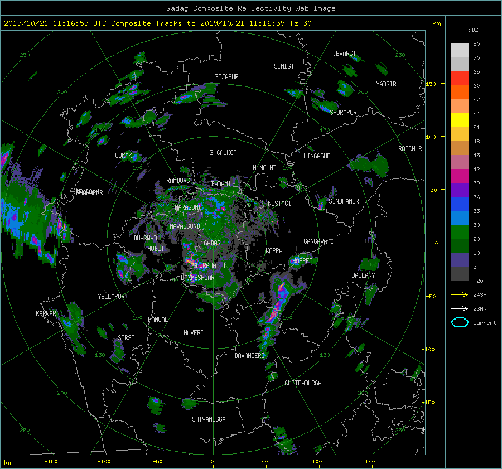Click the yellow 24SR arrow legend icon

(460, 295)
